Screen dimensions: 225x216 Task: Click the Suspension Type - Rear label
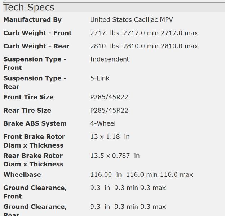click(35, 82)
